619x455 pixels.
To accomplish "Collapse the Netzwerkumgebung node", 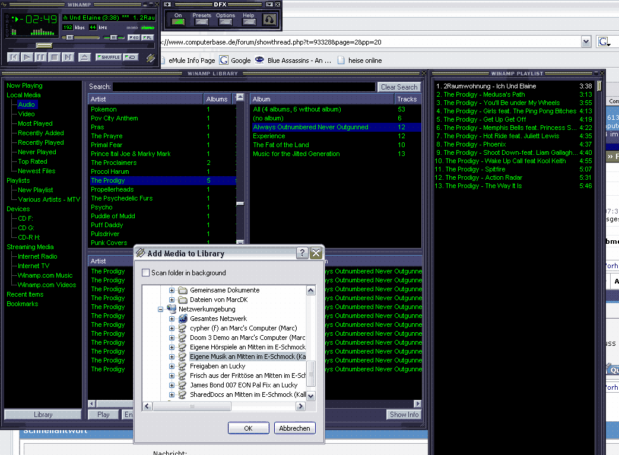I will [x=160, y=309].
